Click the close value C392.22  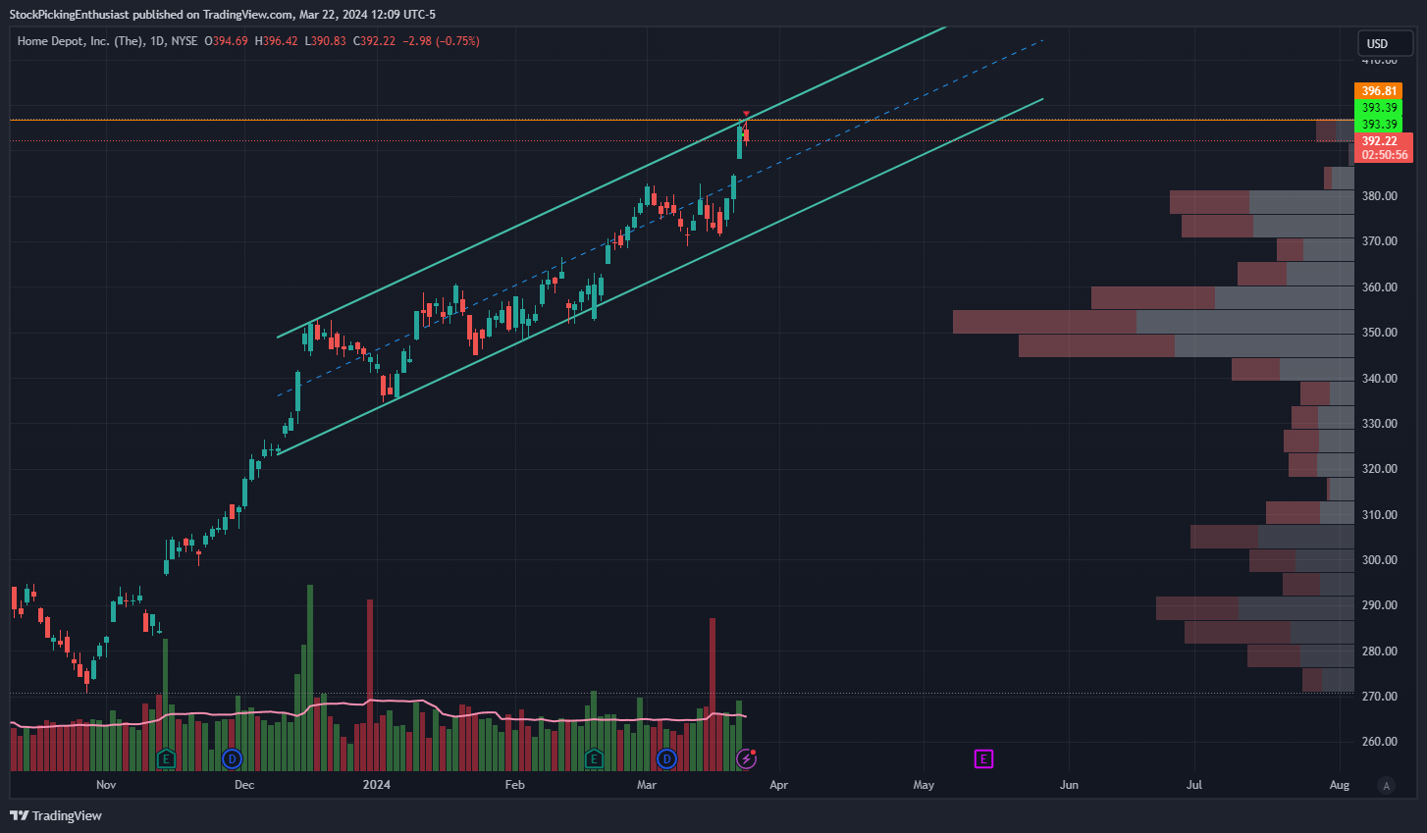coord(374,41)
